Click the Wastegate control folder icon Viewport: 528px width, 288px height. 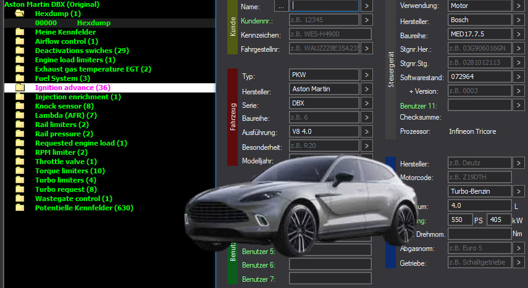[20, 199]
